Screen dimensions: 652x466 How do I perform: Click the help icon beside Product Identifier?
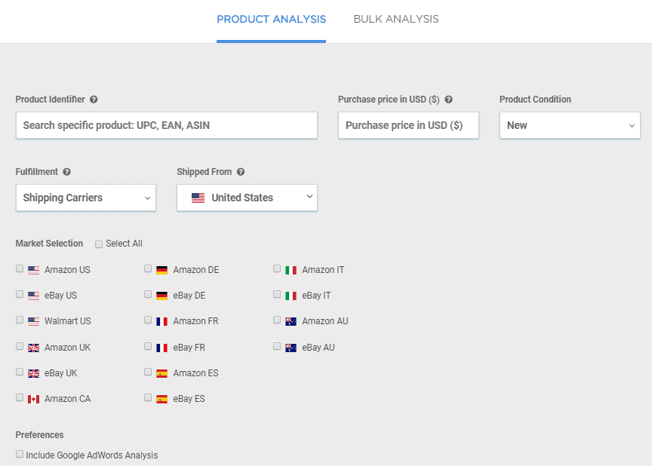pos(94,100)
